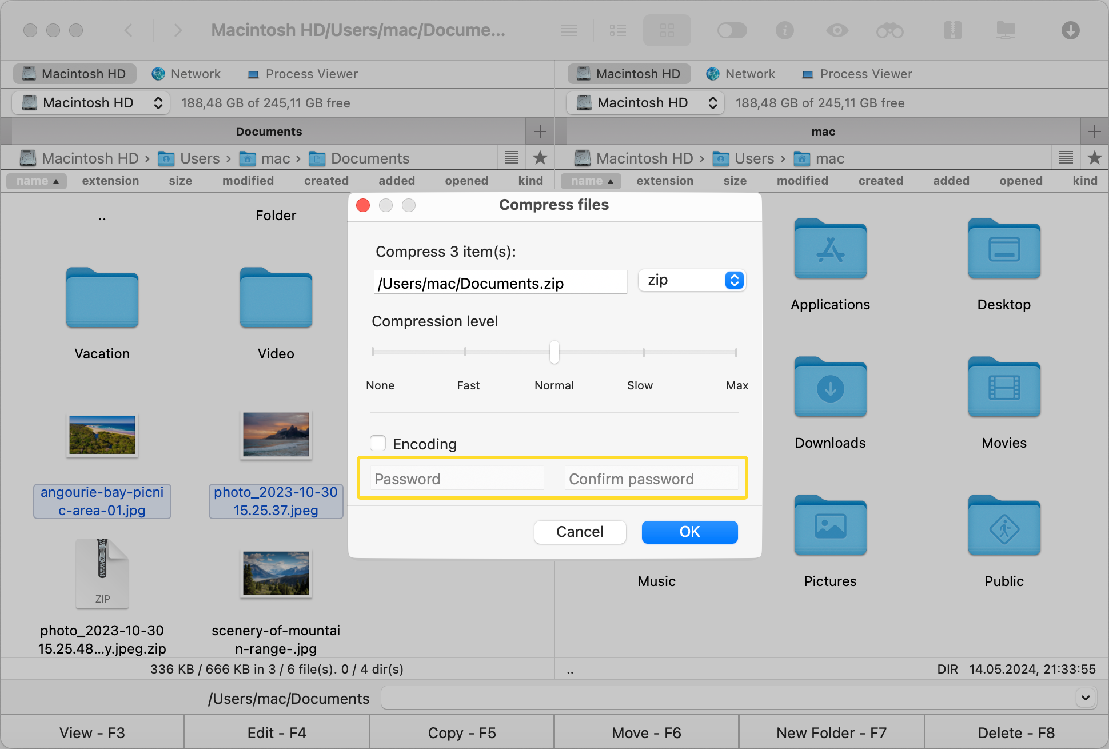Click the OK button
The image size is (1109, 749).
tap(691, 532)
